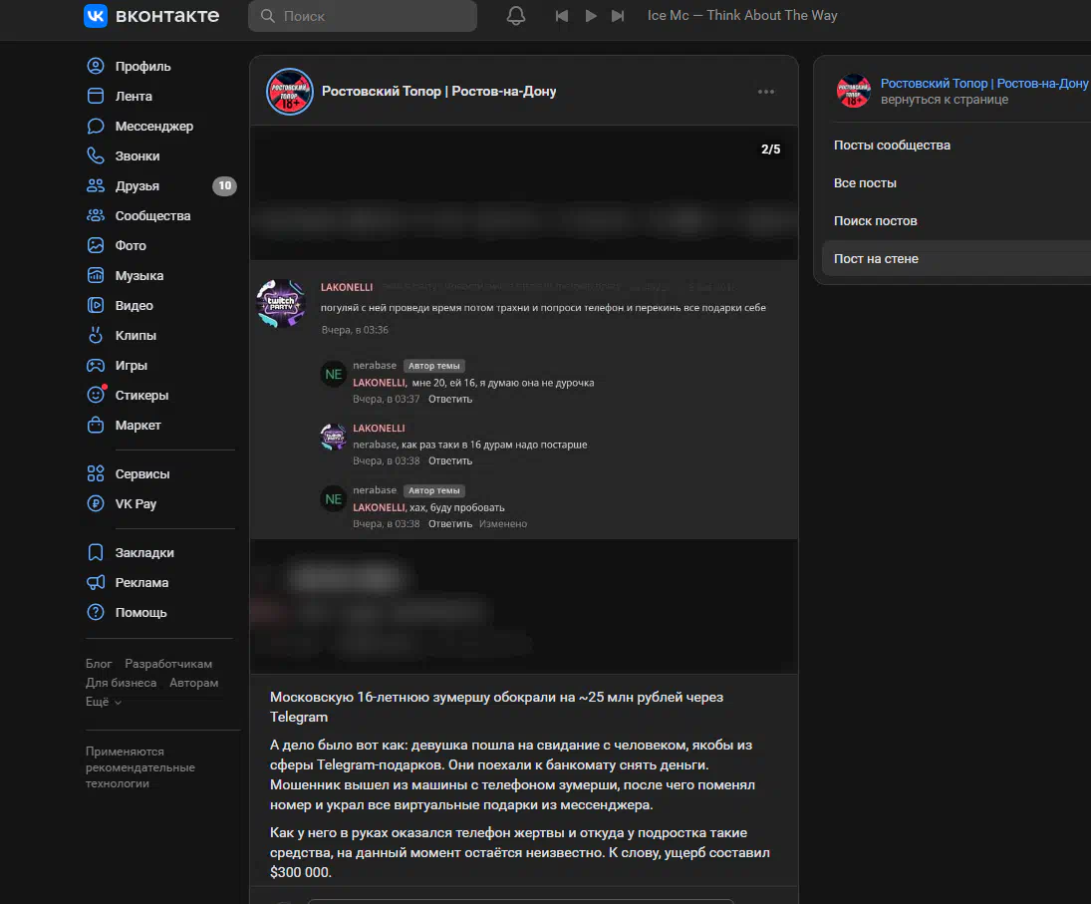Image resolution: width=1091 pixels, height=904 pixels.
Task: Open Ростовский Топор link in right panel
Action: [x=984, y=84]
